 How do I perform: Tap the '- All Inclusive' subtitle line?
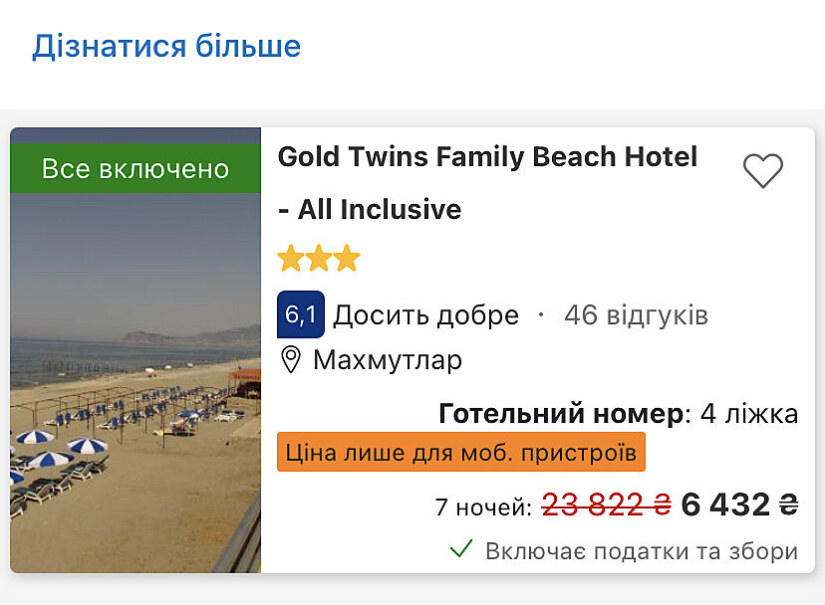[x=370, y=210]
